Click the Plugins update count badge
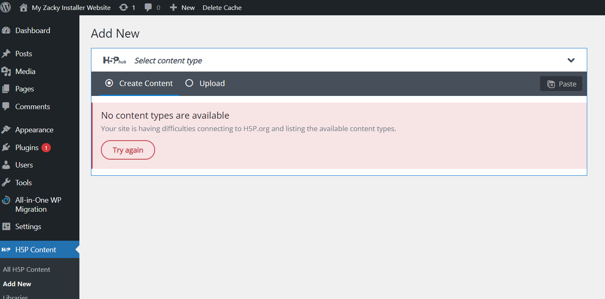605x299 pixels. 46,148
